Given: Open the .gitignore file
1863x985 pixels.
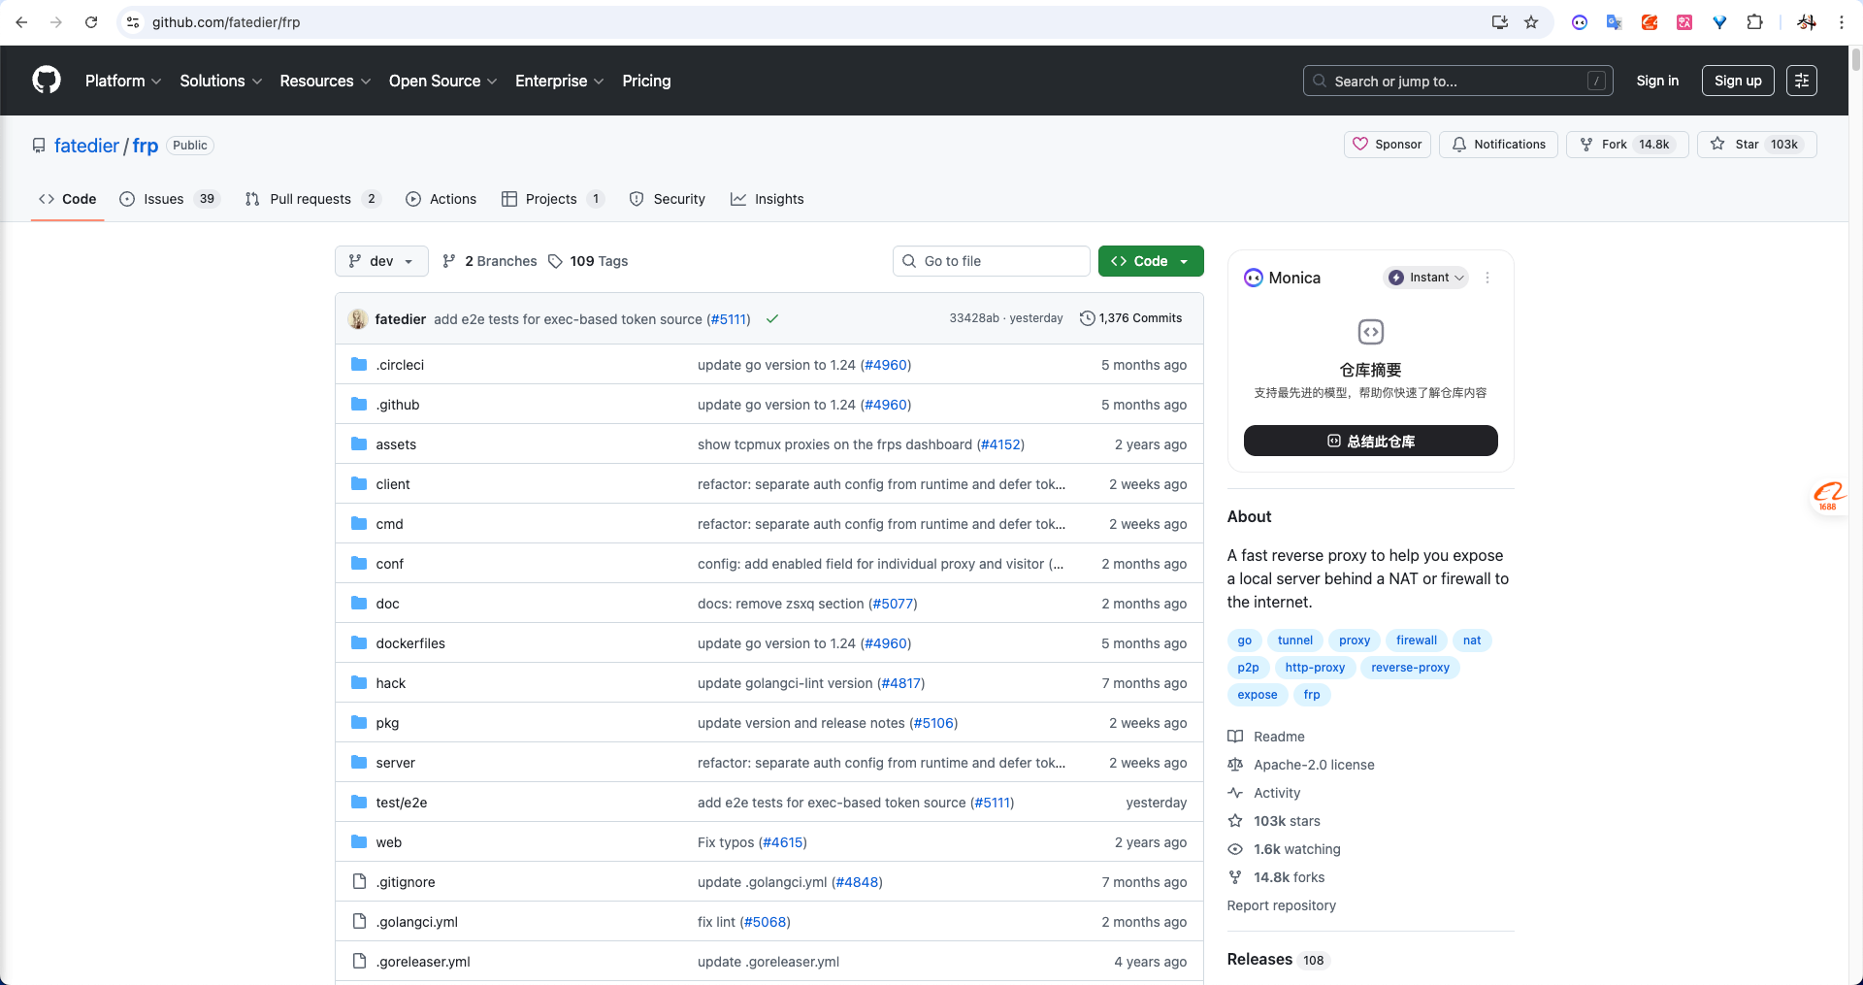Looking at the screenshot, I should pyautogui.click(x=406, y=882).
